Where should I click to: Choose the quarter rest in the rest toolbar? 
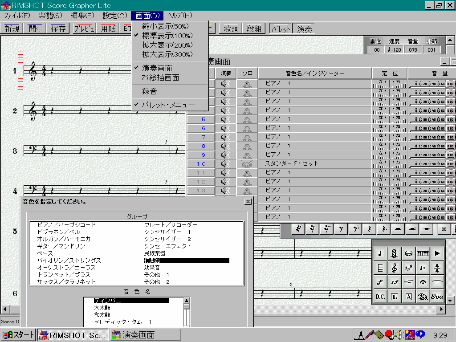(370, 229)
